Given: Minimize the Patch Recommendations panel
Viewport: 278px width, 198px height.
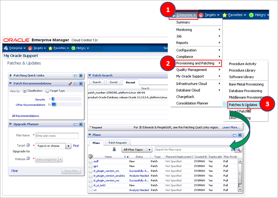Looking at the screenshot, I should pyautogui.click(x=75, y=83).
